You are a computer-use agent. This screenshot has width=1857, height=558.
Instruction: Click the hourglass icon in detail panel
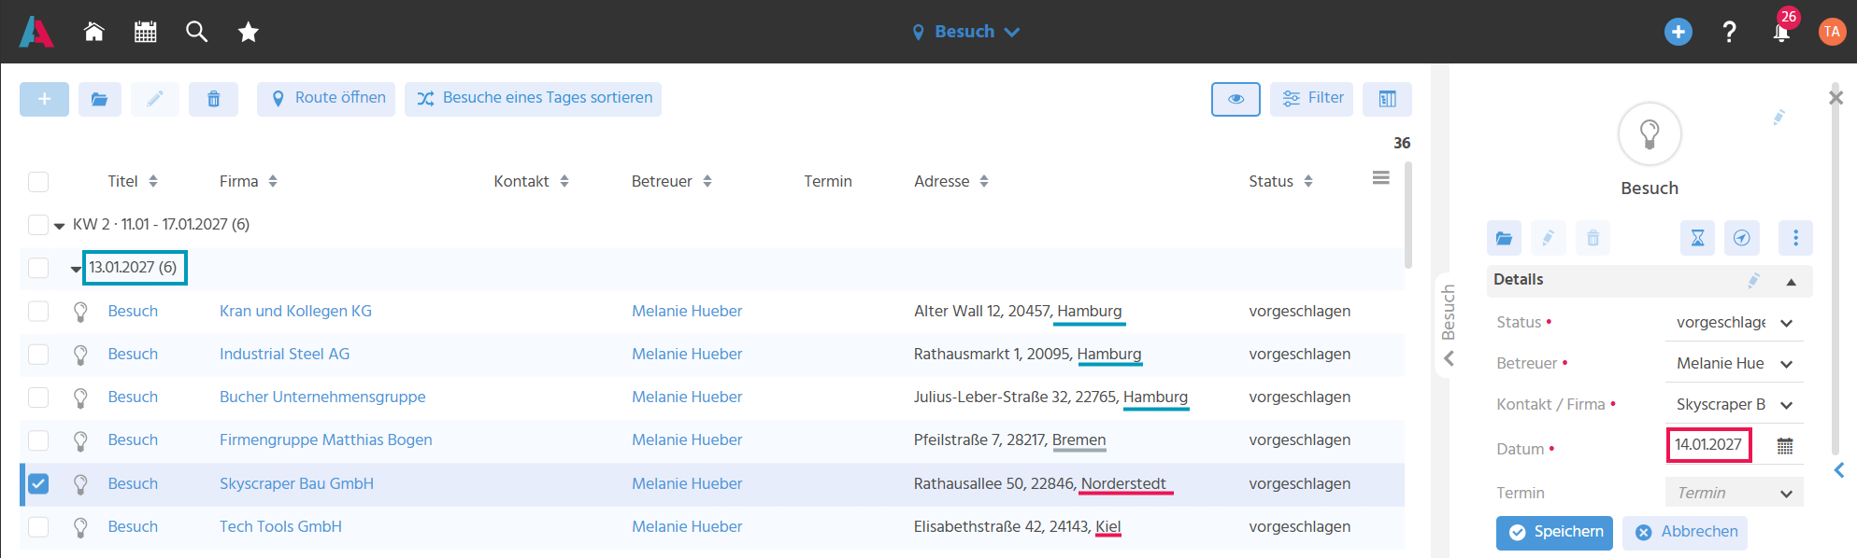[x=1697, y=238]
